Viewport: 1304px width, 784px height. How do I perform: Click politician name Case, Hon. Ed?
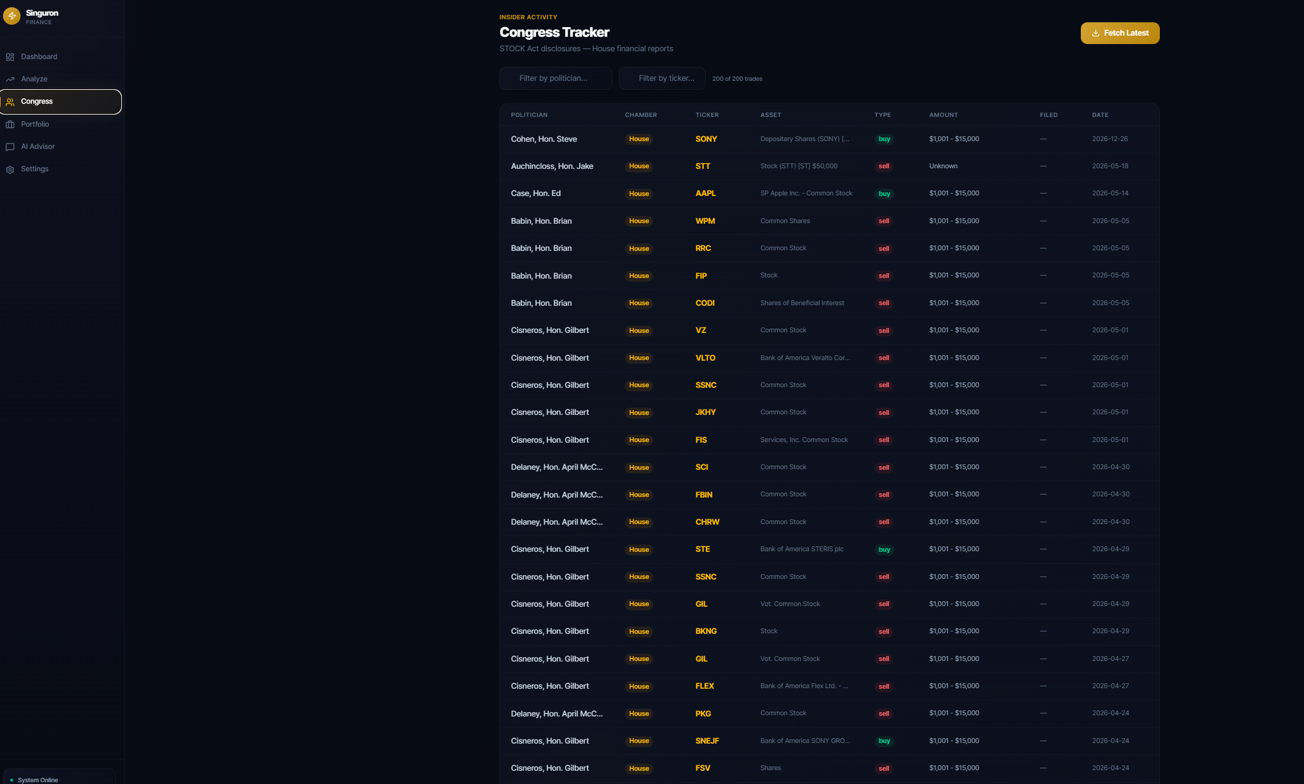click(x=536, y=193)
